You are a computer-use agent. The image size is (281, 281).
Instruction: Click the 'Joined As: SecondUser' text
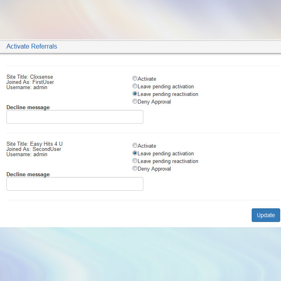(34, 149)
